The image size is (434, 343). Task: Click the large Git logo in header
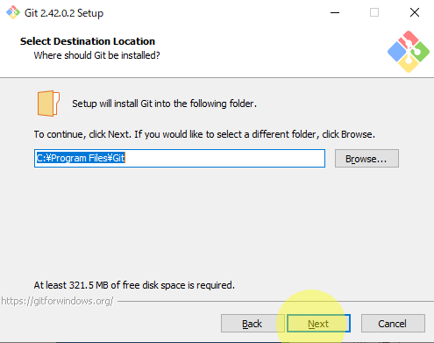tap(409, 52)
